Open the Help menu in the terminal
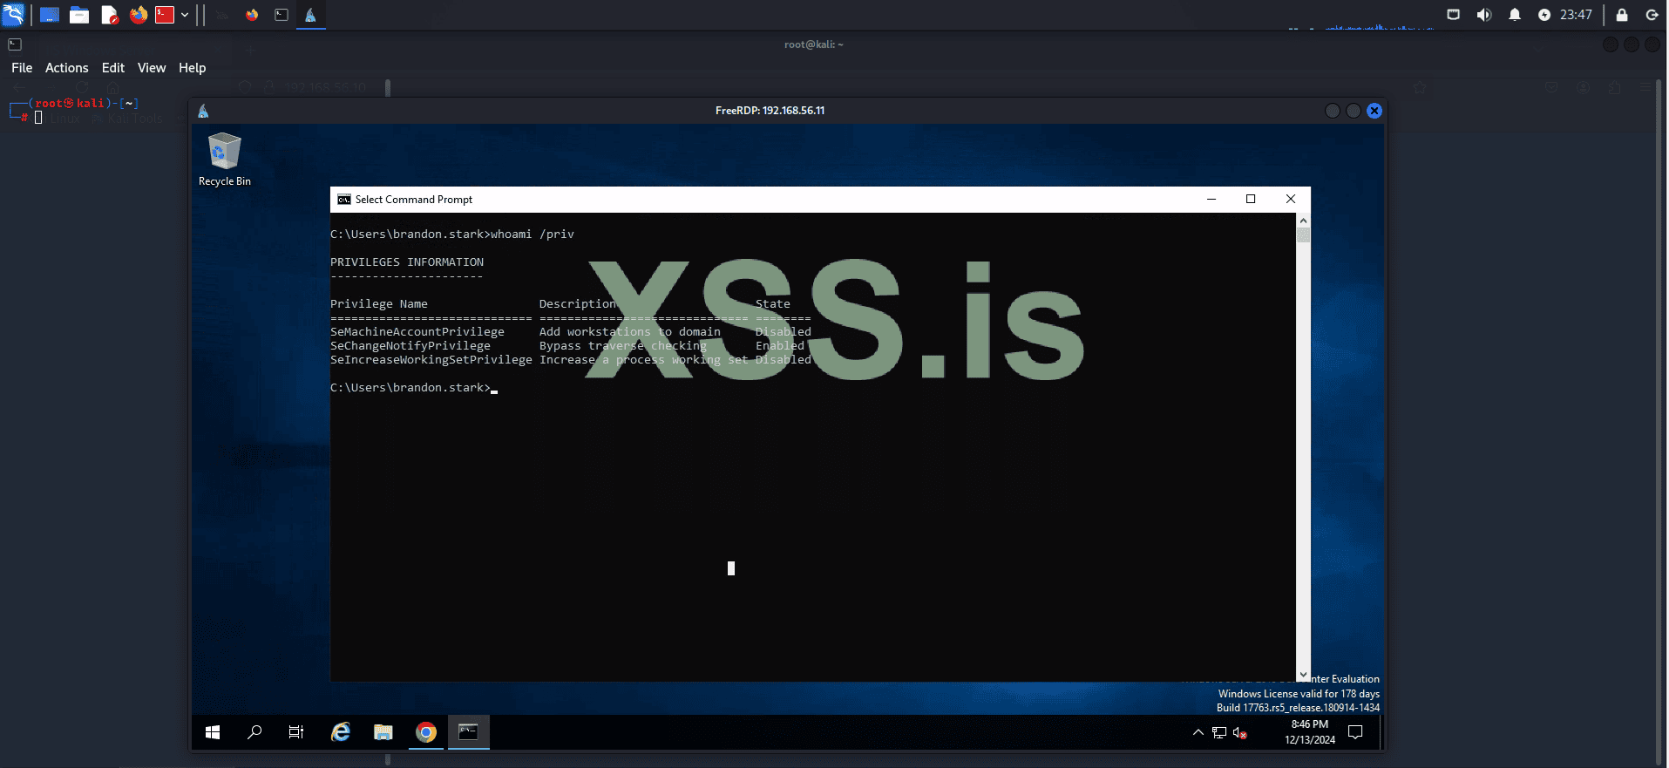 pyautogui.click(x=193, y=68)
